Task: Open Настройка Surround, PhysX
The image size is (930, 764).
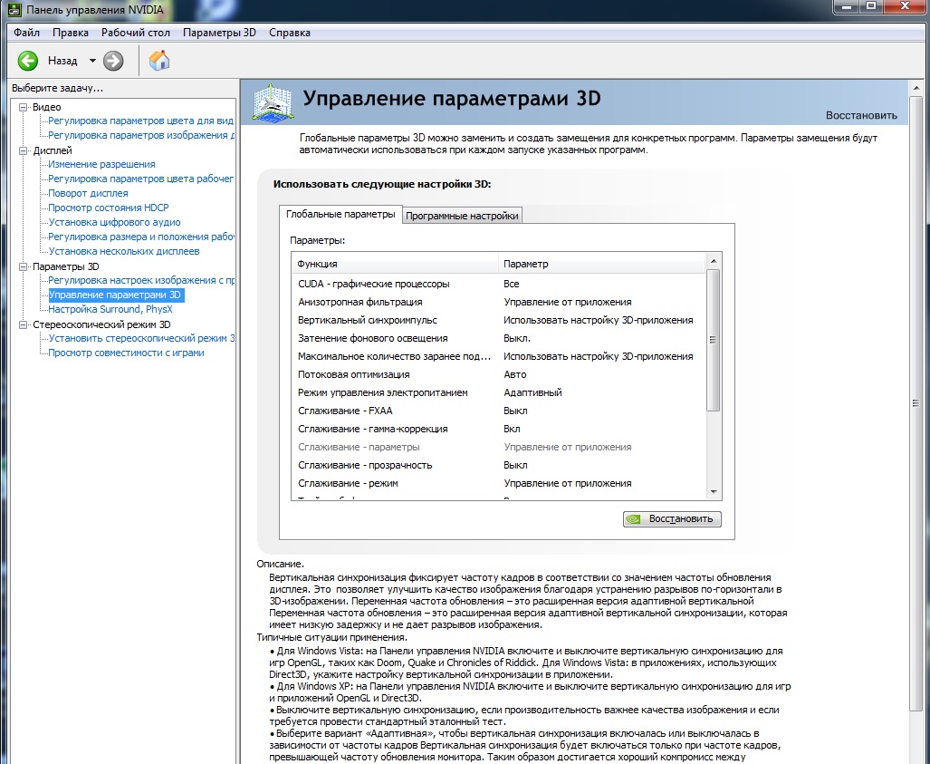Action: pyautogui.click(x=110, y=309)
